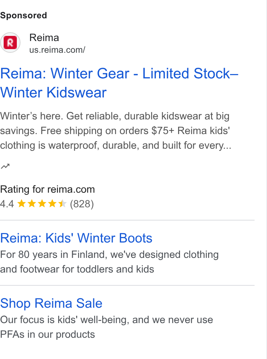Open the (828) reviews count
The width and height of the screenshot is (267, 359).
[82, 204]
